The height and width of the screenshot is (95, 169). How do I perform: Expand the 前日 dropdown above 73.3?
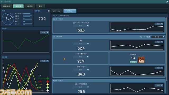81,87
